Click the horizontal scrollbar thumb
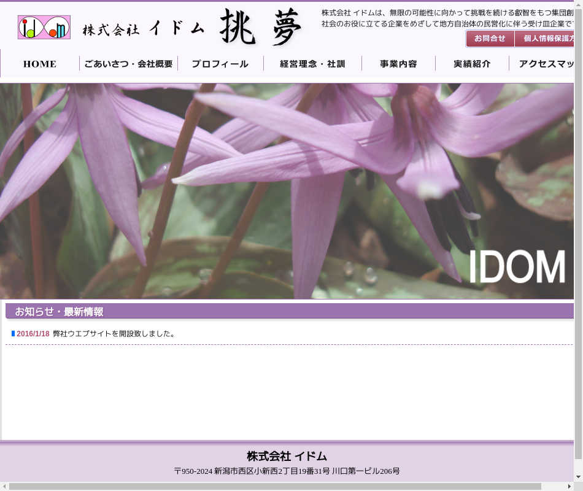583x491 pixels. pyautogui.click(x=274, y=486)
